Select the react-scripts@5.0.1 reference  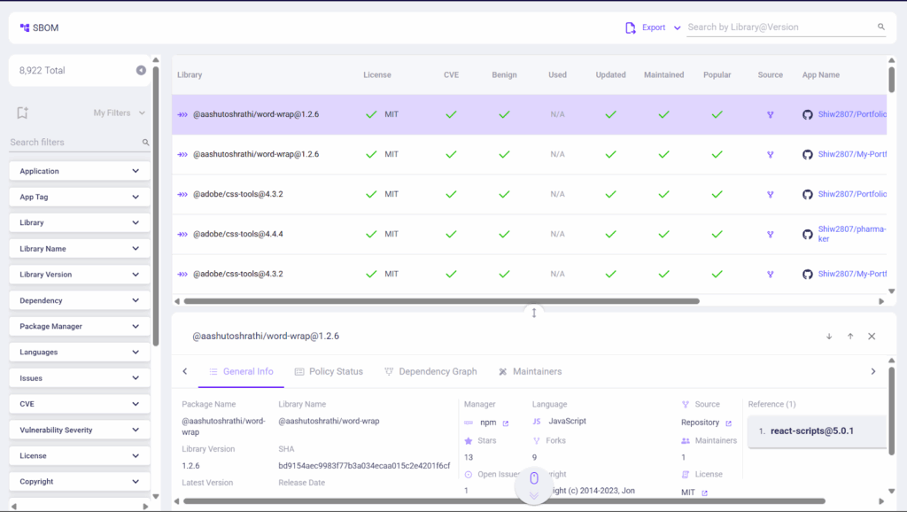click(x=817, y=431)
